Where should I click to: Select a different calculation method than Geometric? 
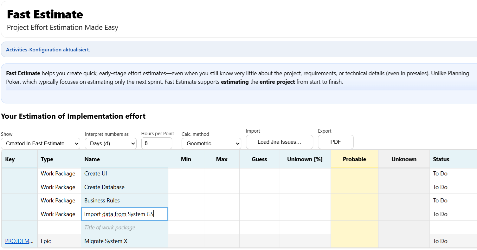[x=211, y=143]
